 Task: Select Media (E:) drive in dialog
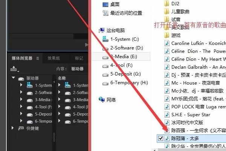(121, 57)
